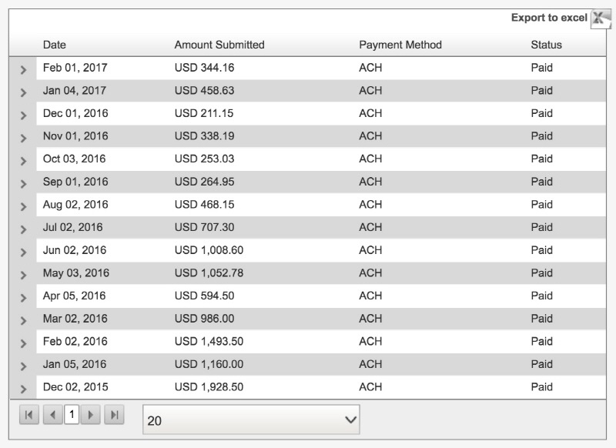Screen dimensions: 616x448
Task: Go to the last page
Action: pos(114,415)
